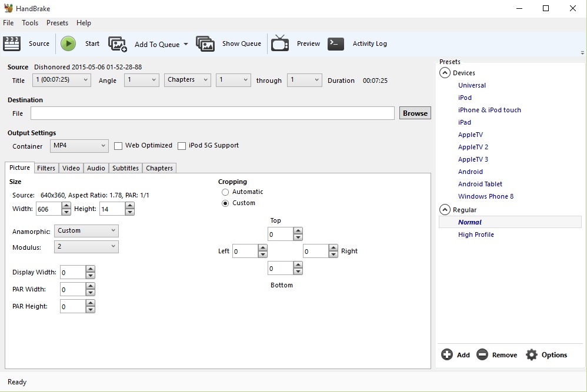The image size is (587, 392).
Task: Decrease PAR Height with down stepper
Action: click(x=90, y=310)
